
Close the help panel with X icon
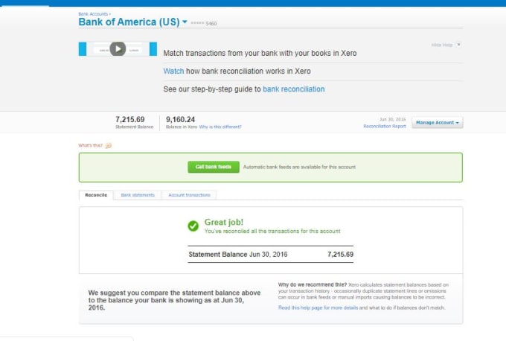point(458,45)
